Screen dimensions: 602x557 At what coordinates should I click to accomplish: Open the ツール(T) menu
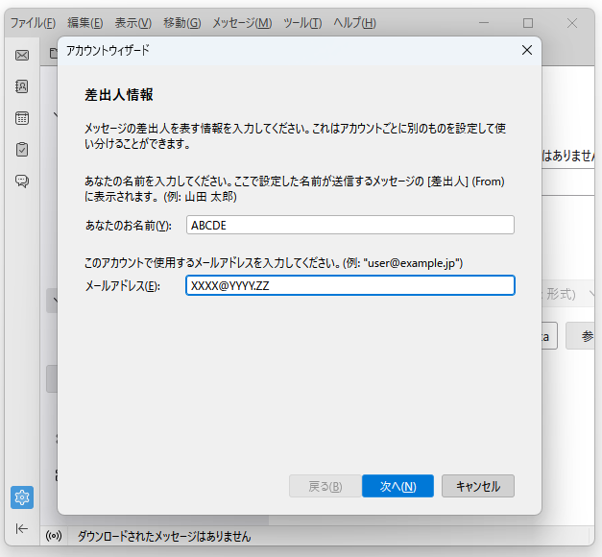click(x=302, y=22)
